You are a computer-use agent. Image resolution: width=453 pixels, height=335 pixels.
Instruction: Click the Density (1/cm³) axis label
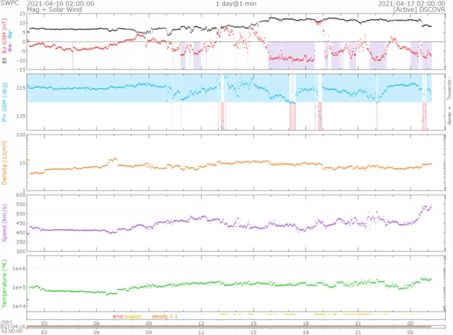tap(4, 164)
